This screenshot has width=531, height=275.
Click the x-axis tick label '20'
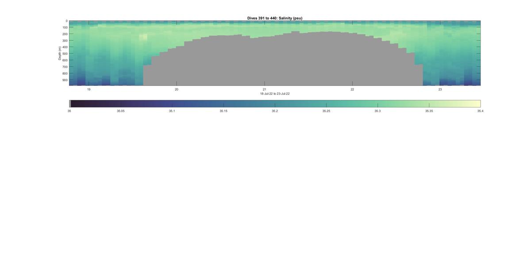point(177,89)
